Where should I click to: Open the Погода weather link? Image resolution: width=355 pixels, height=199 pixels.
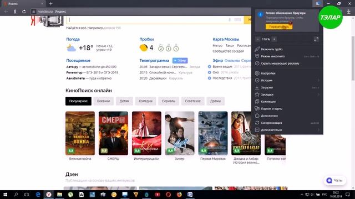[x=73, y=39]
